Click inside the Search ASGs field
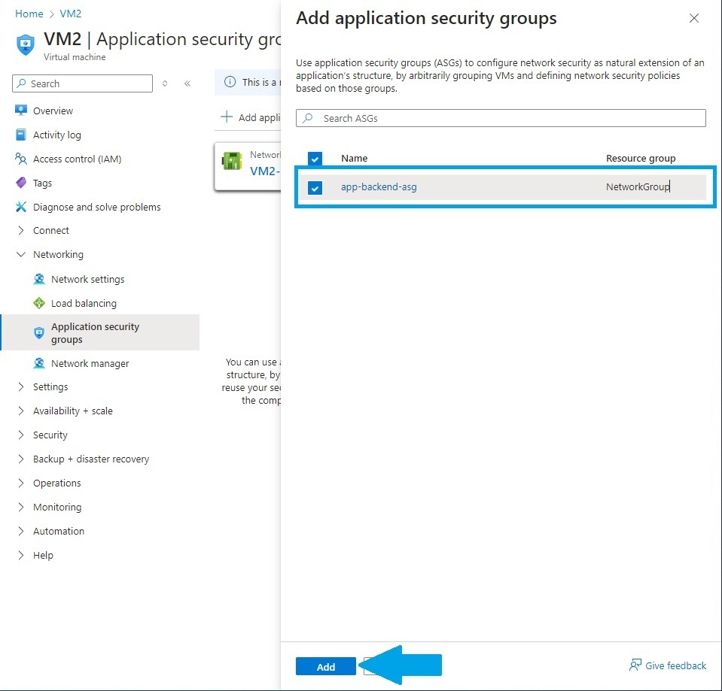The width and height of the screenshot is (722, 691). point(500,118)
